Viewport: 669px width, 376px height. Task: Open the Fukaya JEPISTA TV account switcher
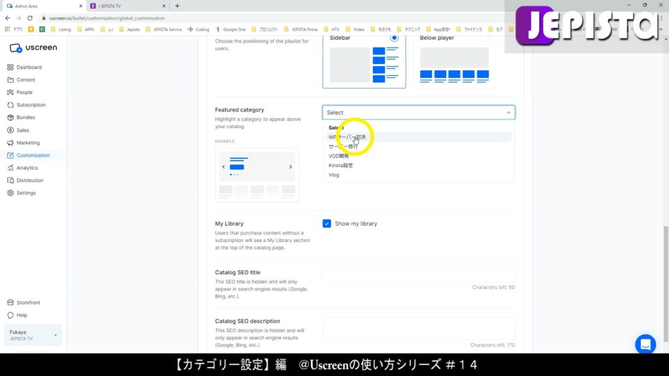[x=33, y=335]
